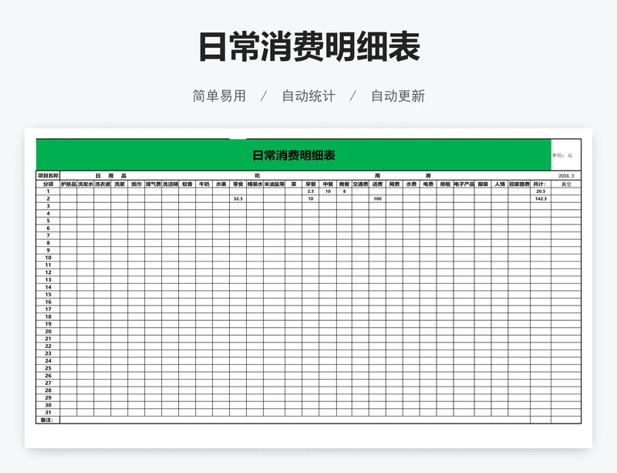
Task: Select the 分项 header cell
Action: (48, 184)
